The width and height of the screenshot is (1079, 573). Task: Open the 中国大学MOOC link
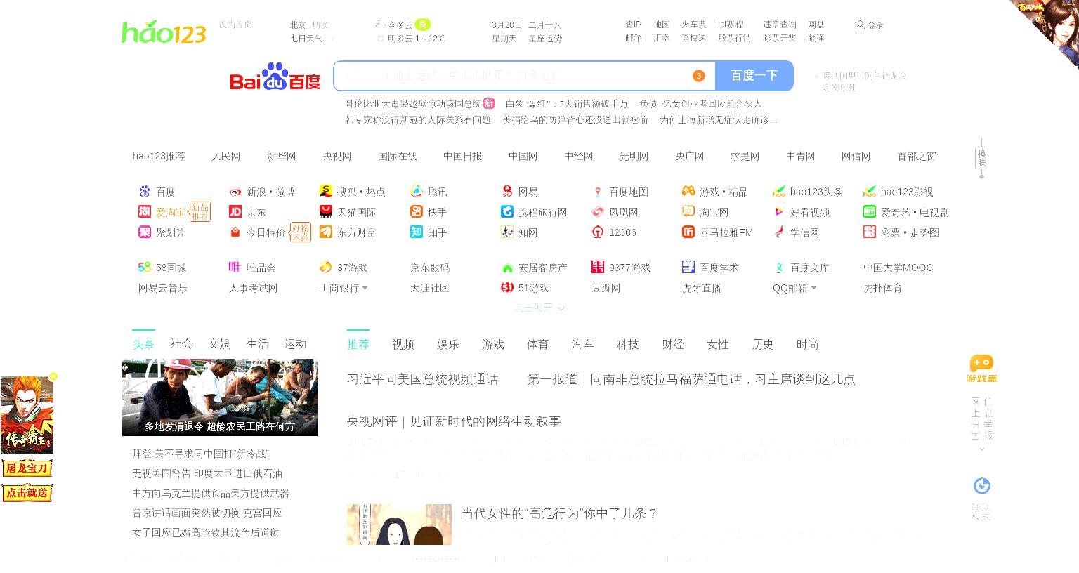(x=898, y=268)
